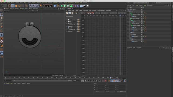Switch to Model mode in left palette
Viewport: 173px width, 97px height.
[2, 14]
